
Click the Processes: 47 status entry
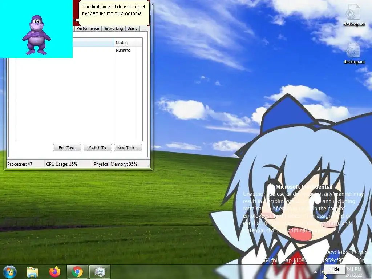point(25,164)
